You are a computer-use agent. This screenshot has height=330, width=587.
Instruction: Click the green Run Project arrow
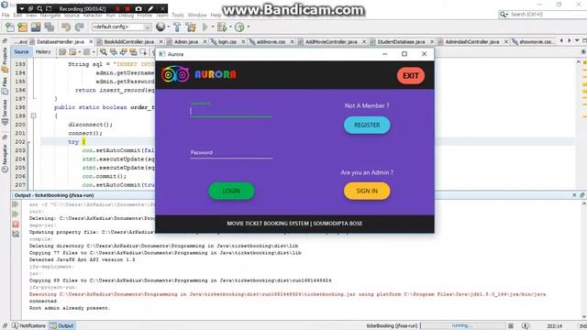[x=205, y=27]
